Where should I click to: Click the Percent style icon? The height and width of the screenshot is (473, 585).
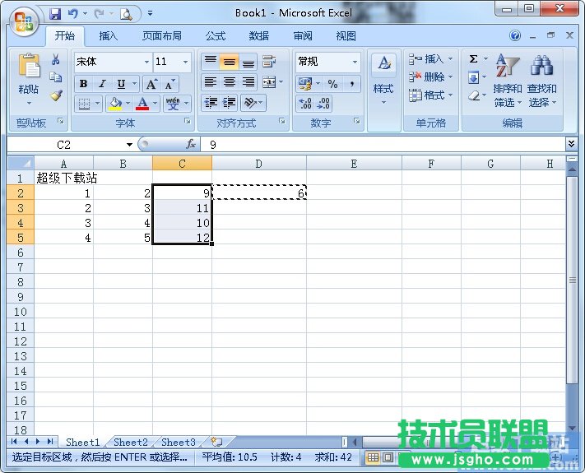[x=332, y=84]
